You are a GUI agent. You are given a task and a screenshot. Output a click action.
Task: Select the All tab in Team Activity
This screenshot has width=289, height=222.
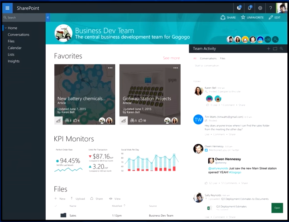[x=195, y=58]
